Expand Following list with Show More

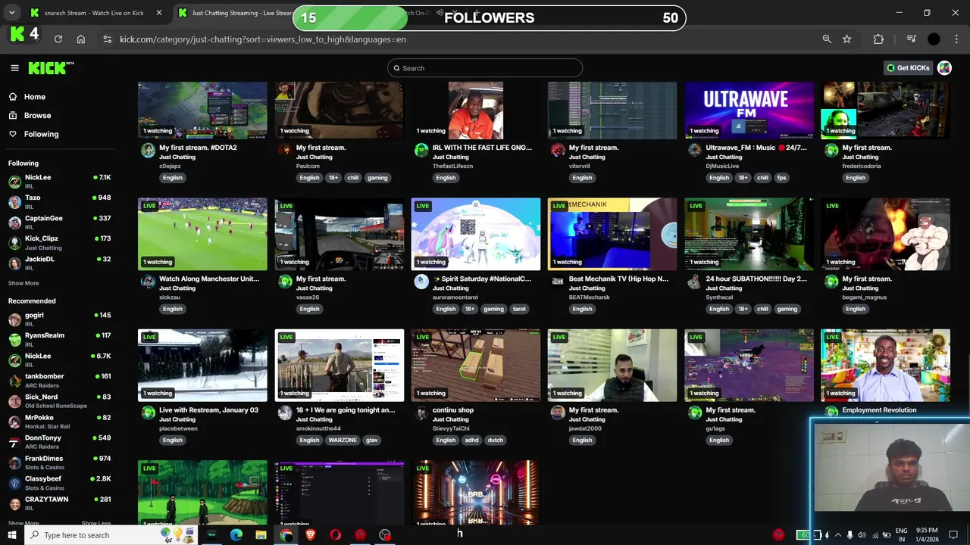[23, 283]
